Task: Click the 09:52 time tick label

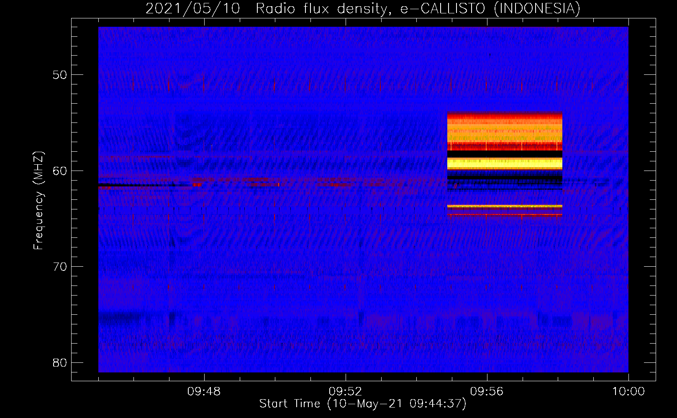Action: coord(345,392)
